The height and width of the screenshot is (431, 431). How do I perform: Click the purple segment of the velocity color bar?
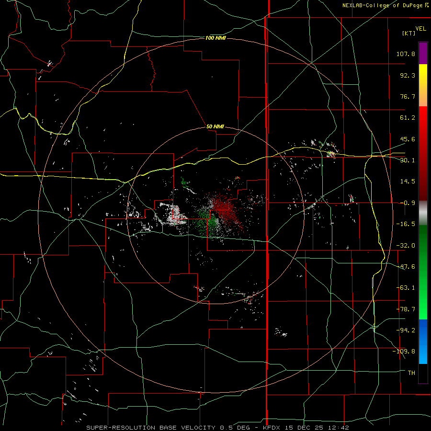[x=423, y=53]
